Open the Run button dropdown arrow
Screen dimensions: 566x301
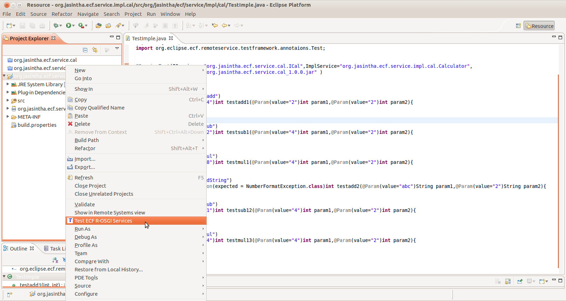[x=73, y=26]
